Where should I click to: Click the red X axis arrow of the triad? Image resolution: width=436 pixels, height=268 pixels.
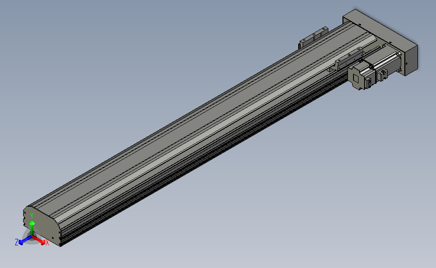[x=40, y=240]
